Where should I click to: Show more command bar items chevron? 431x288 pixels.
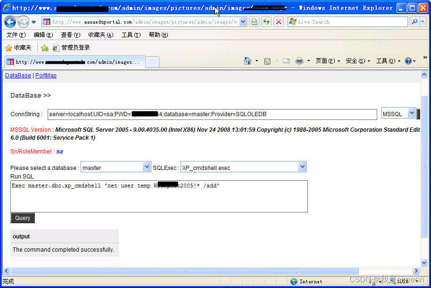click(425, 57)
